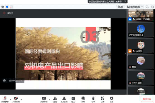The width and height of the screenshot is (155, 103).
Task: Open the meeting info icon
Action: [3, 7]
